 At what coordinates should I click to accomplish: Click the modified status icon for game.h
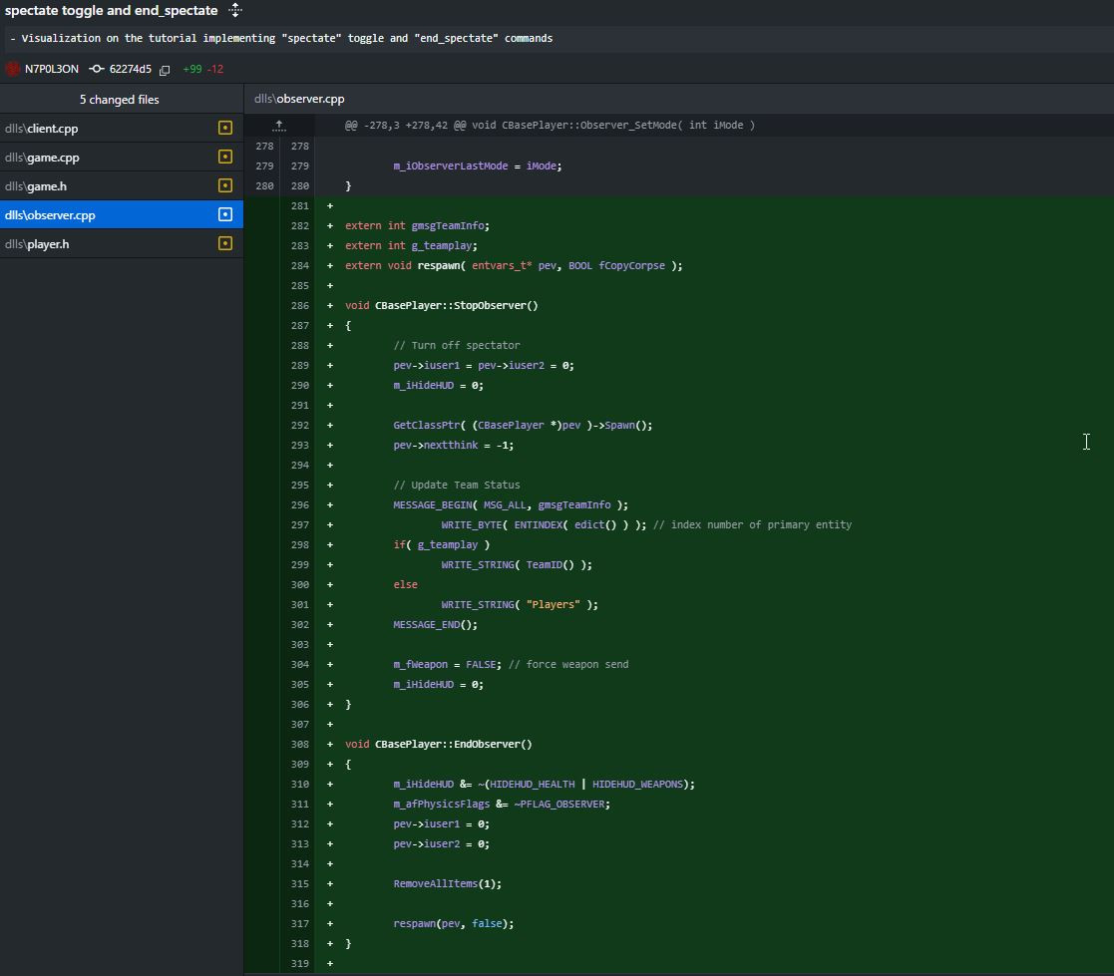[225, 185]
